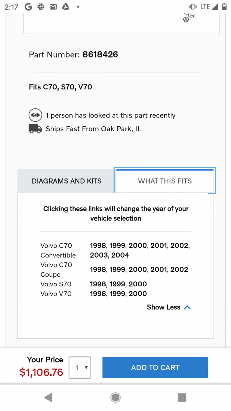The width and height of the screenshot is (231, 411).
Task: Collapse the fitment list via Show Less
Action: coord(163,307)
